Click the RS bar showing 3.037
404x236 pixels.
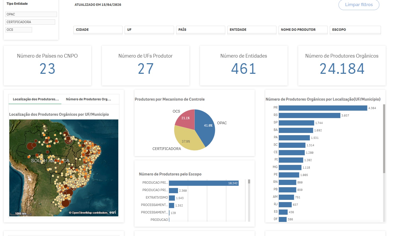point(309,115)
